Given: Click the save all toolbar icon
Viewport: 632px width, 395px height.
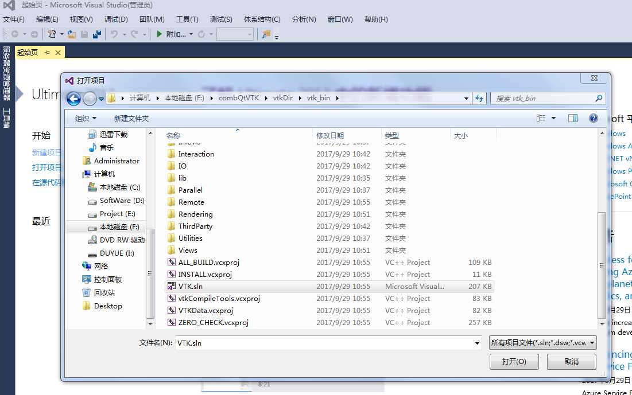Looking at the screenshot, I should 97,34.
